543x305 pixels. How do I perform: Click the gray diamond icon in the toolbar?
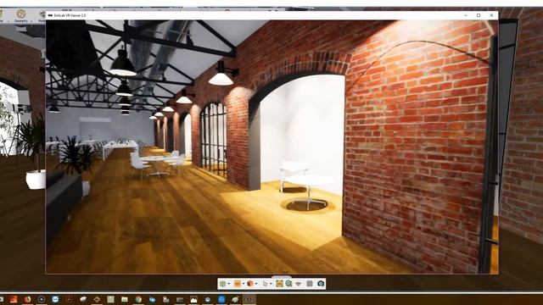(x=298, y=284)
